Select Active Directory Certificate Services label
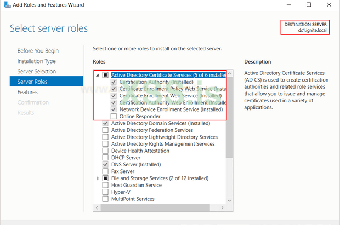Viewport: 340px width, 225px height. tap(168, 75)
